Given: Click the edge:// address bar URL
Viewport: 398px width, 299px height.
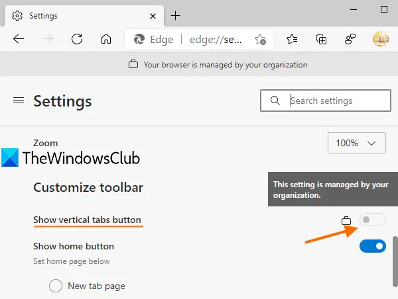Looking at the screenshot, I should (x=216, y=40).
